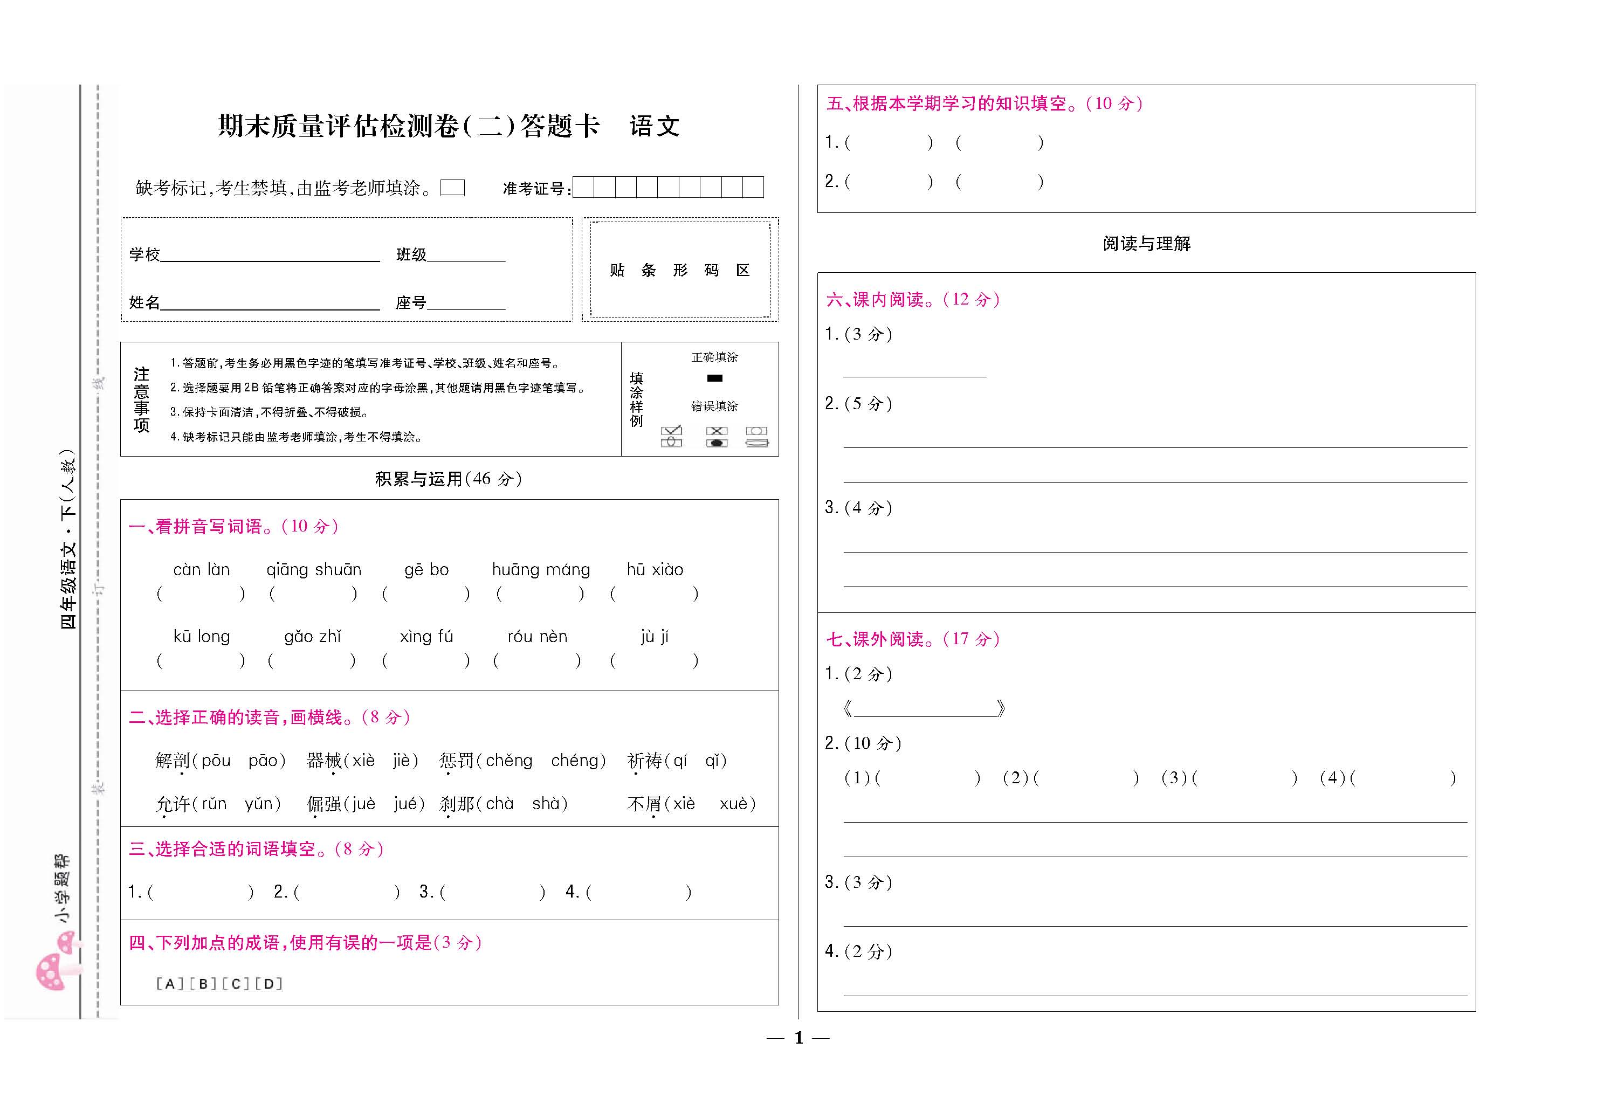
Task: Check the 缺考标记 absent-mark box
Action: [x=452, y=188]
